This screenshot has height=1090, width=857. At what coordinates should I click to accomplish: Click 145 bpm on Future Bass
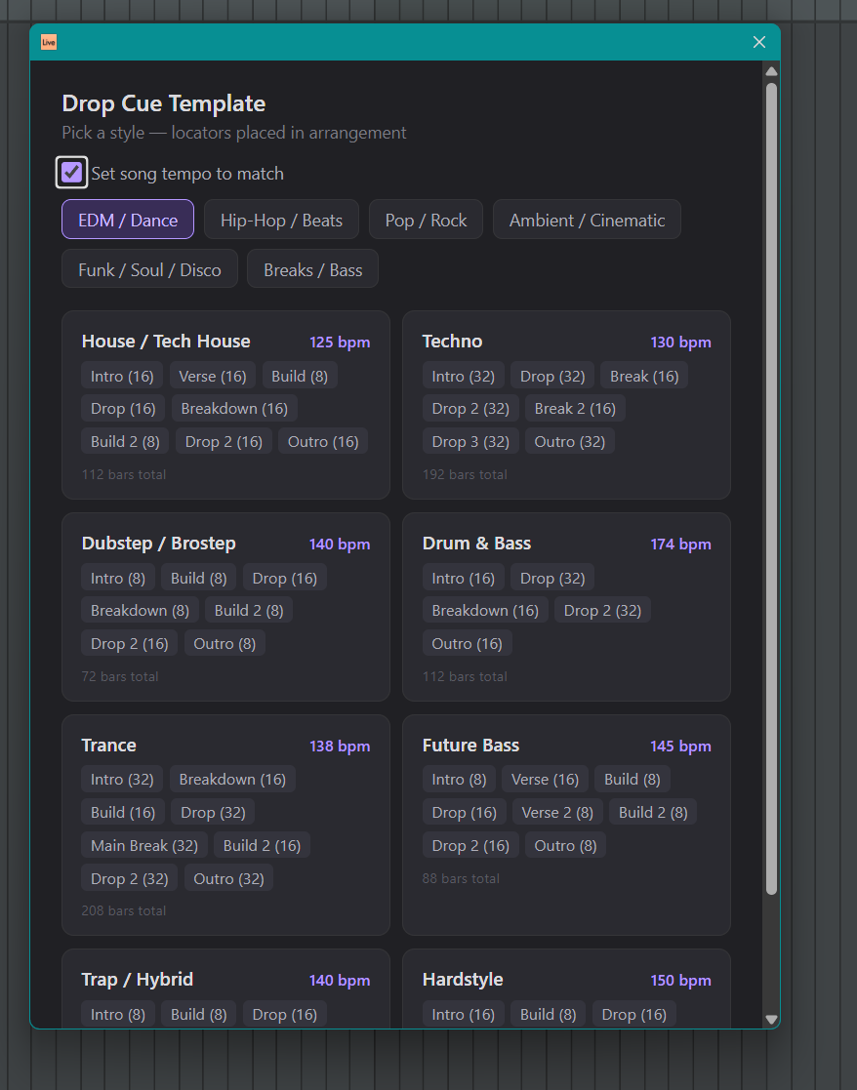(x=680, y=746)
